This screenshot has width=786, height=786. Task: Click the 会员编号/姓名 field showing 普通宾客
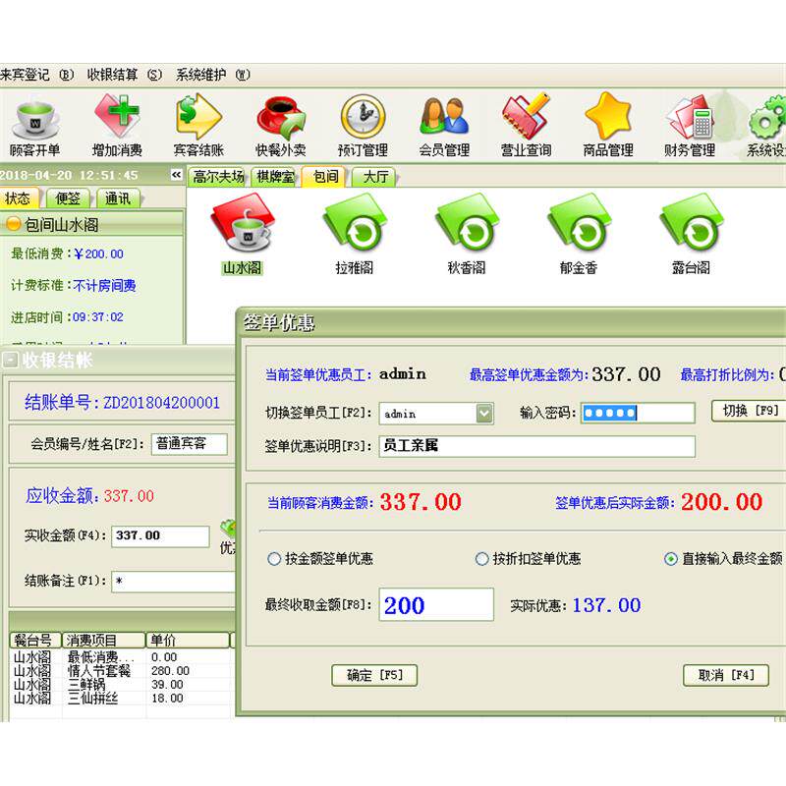[x=189, y=444]
